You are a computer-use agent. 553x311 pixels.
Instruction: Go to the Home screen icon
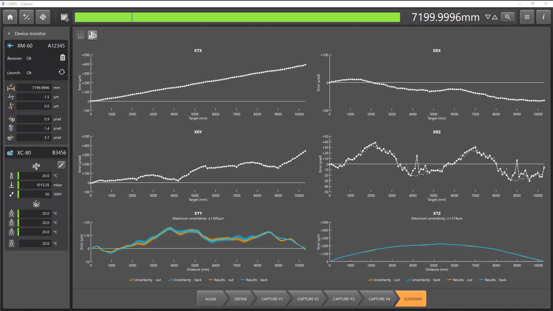coord(10,17)
